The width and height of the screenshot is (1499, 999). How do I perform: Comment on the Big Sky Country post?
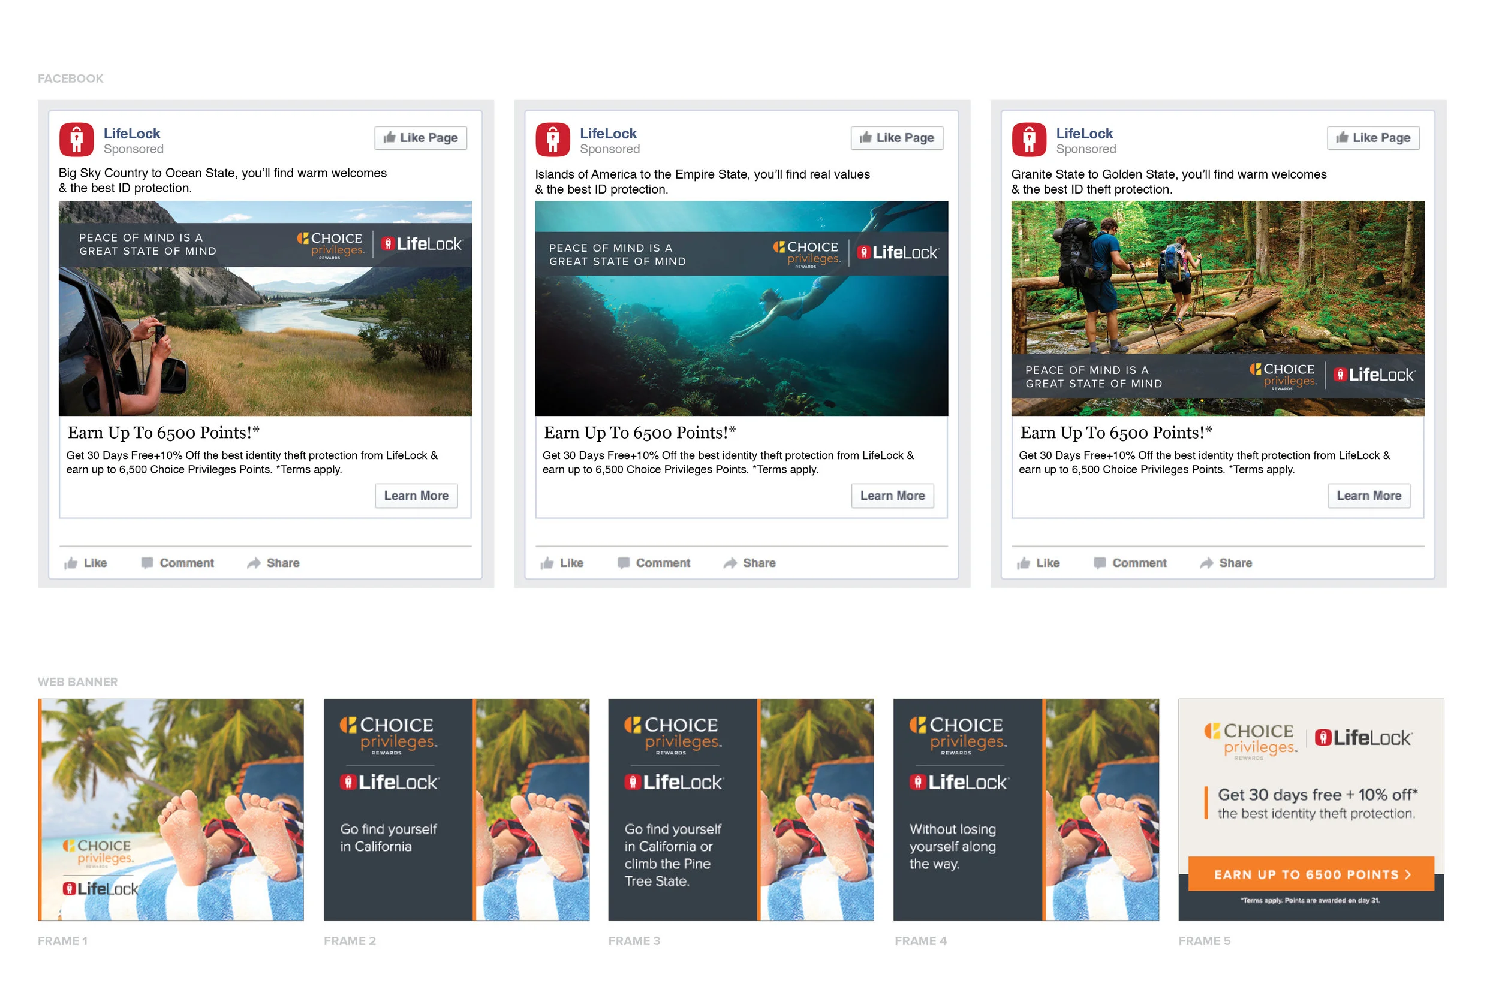point(177,563)
